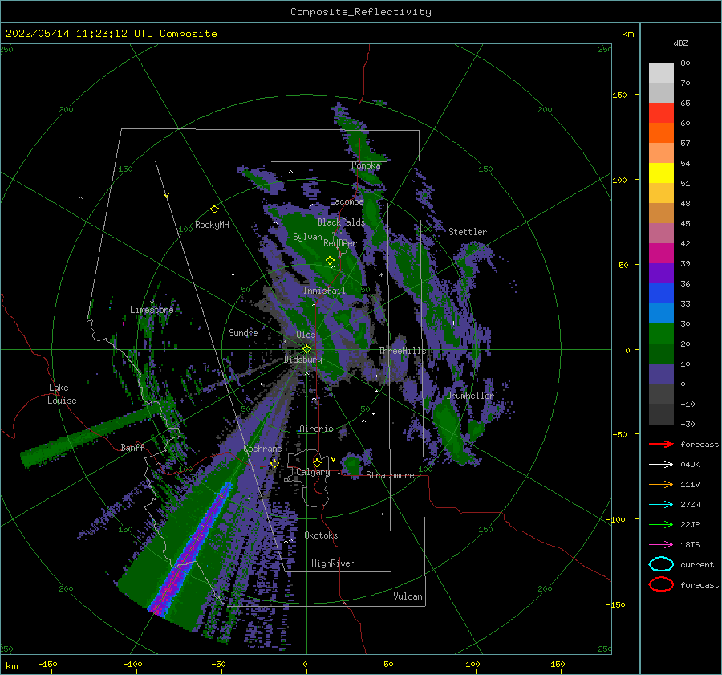Viewport: 722px width, 675px height.
Task: Click the Cochrane city label
Action: [x=262, y=449]
